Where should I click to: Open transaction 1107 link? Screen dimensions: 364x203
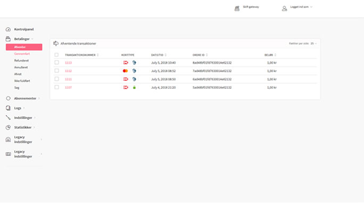68,88
